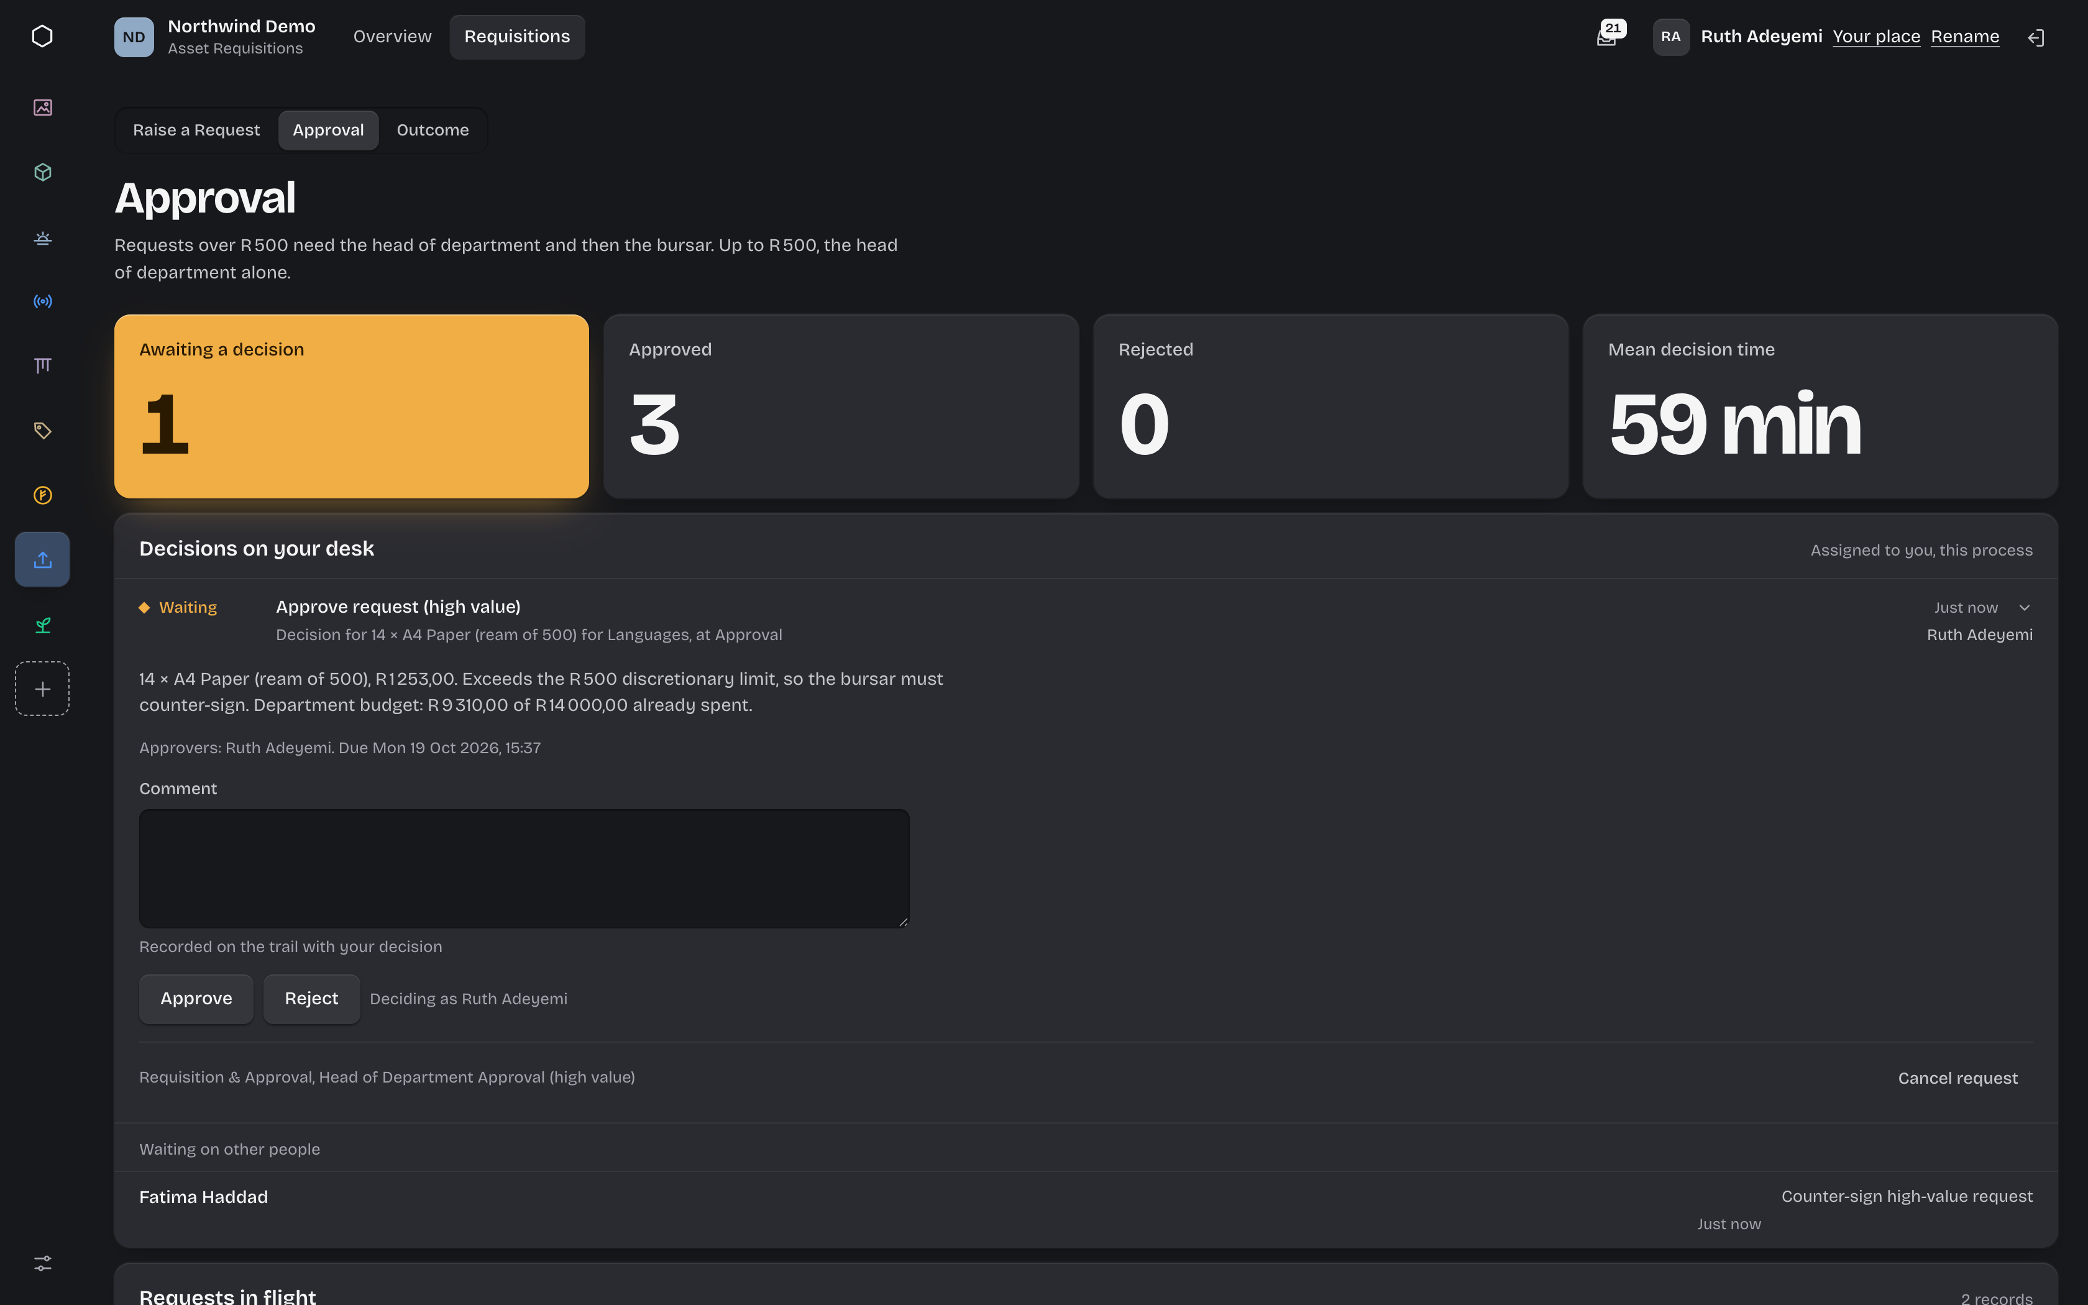2088x1305 pixels.
Task: Open the sunrise sidebar icon
Action: [x=42, y=237]
